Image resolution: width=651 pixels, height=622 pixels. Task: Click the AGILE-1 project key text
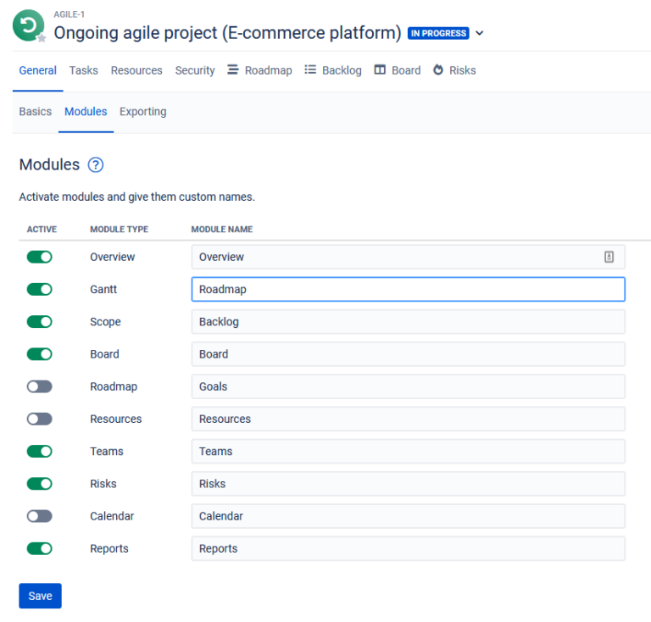click(69, 14)
